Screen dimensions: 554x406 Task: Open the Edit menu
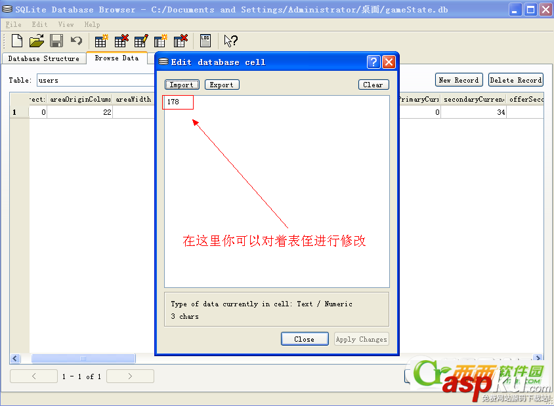pos(39,24)
